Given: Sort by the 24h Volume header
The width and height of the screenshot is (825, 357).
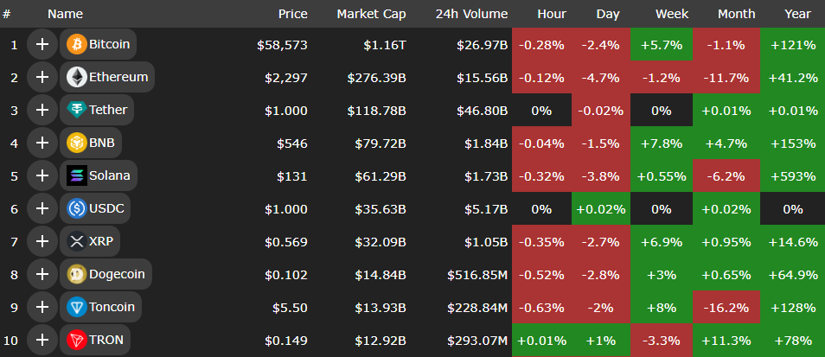Looking at the screenshot, I should 473,14.
